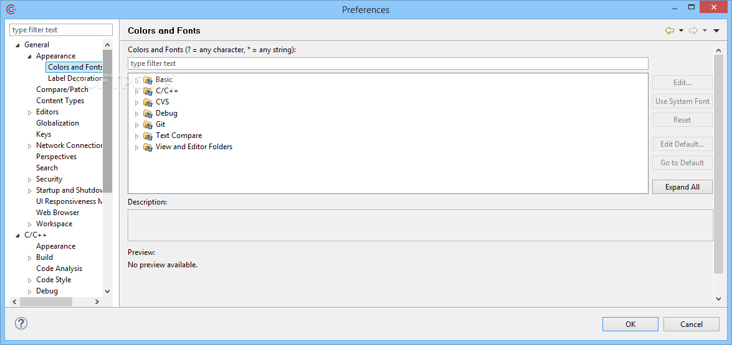The width and height of the screenshot is (732, 345).
Task: Click the sidebar horizontal scrollbar left arrow
Action: 14,301
